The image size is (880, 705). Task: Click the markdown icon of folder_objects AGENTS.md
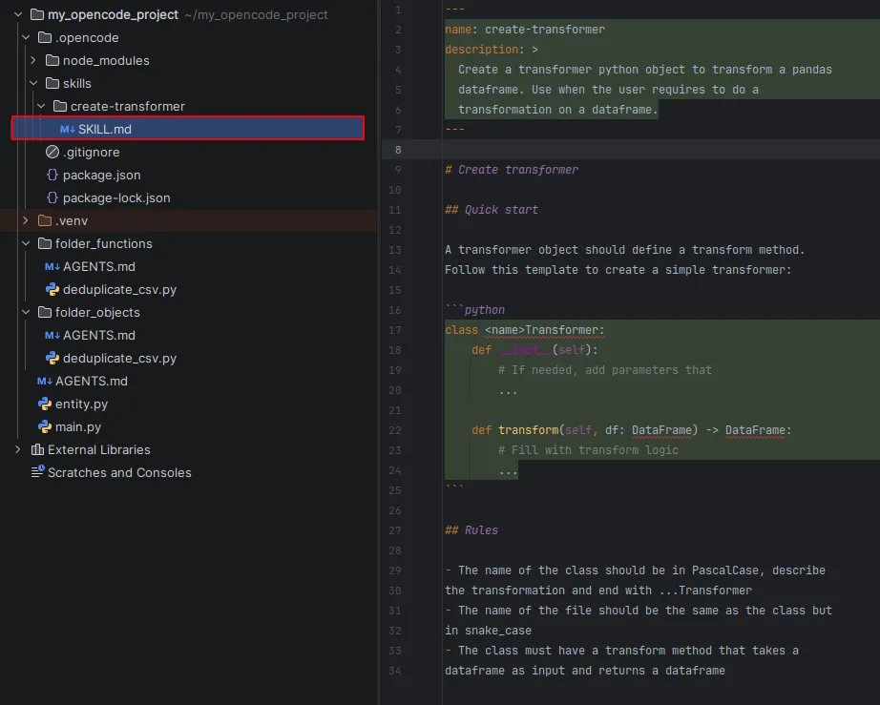[52, 336]
